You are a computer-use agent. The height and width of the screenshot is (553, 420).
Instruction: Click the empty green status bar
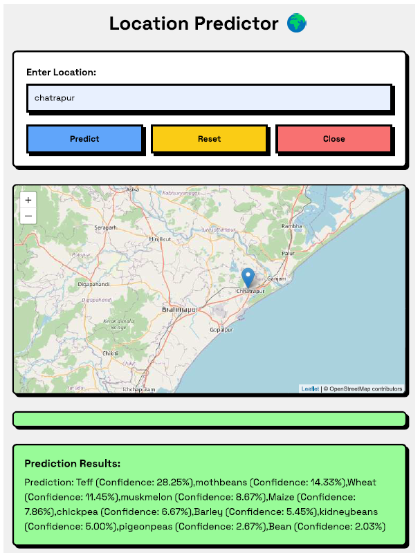[x=209, y=419]
